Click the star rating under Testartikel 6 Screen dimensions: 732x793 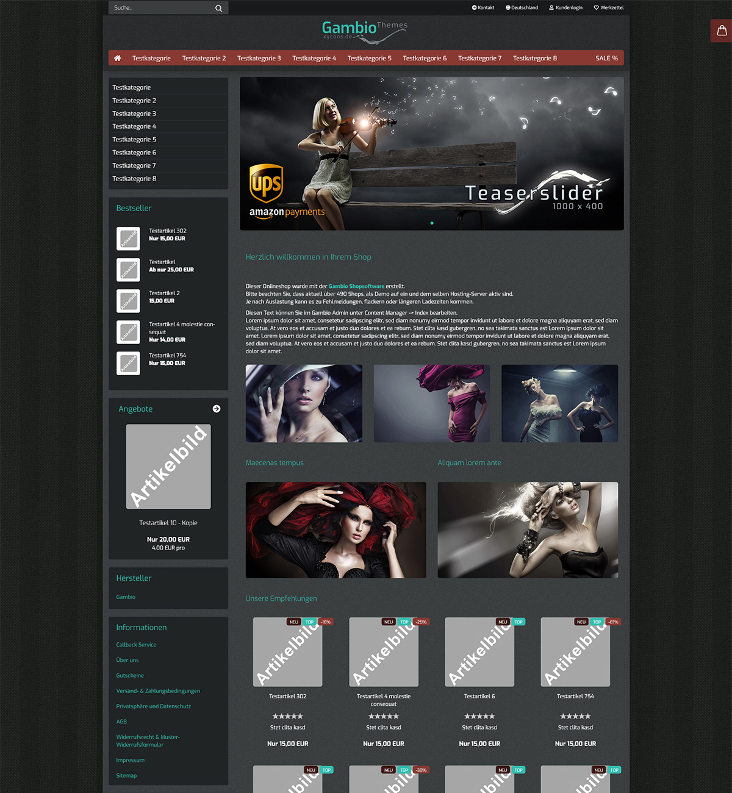point(479,716)
